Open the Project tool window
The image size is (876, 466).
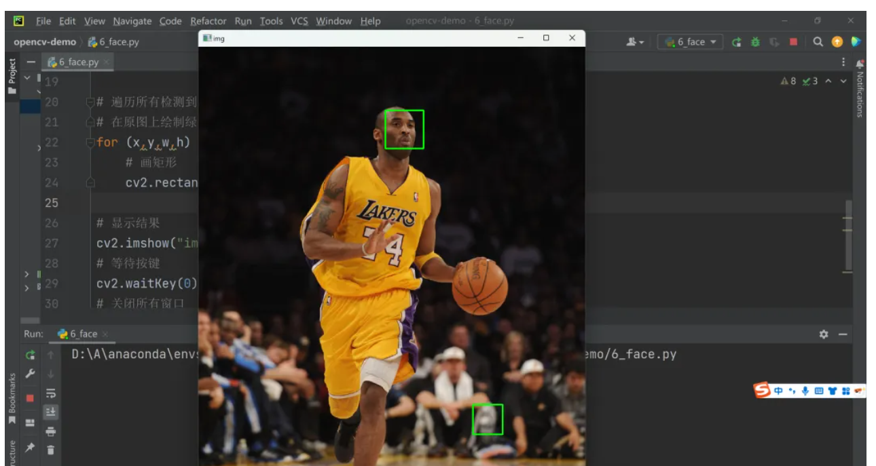pos(12,76)
